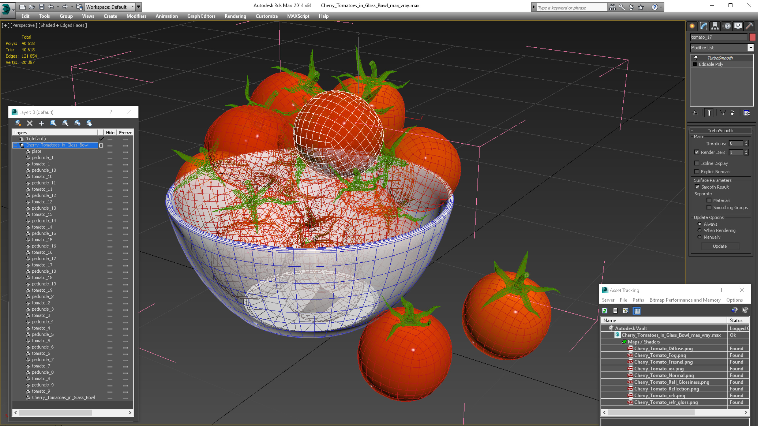Toggle Smooth Result checkbox

point(697,187)
